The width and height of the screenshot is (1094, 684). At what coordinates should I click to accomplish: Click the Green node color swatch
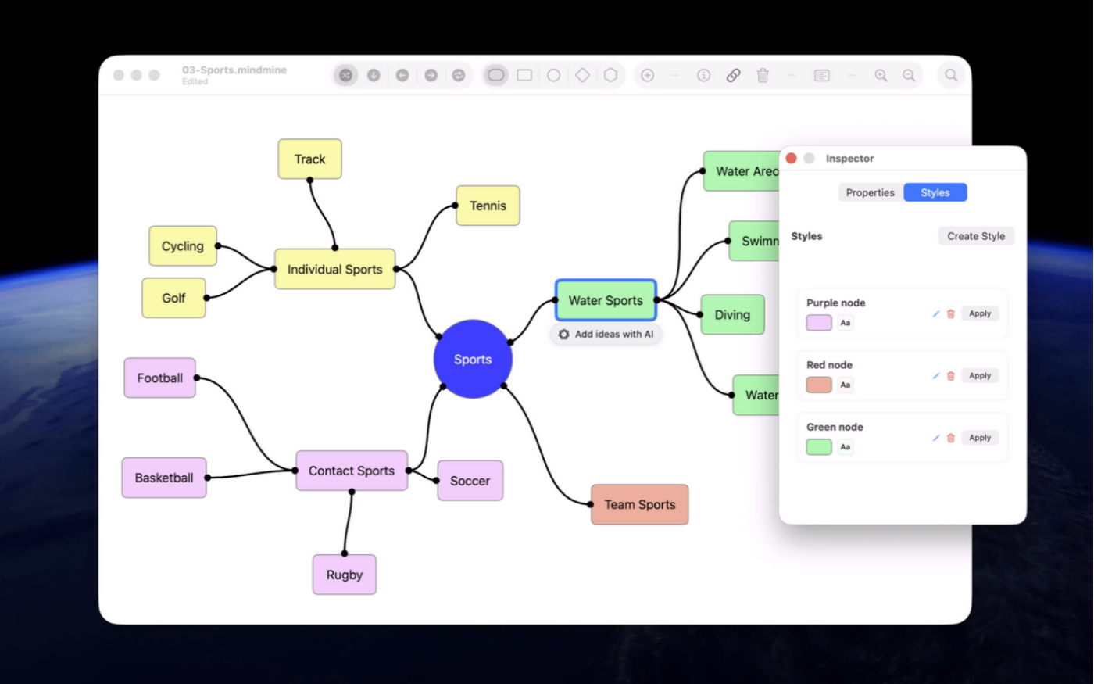[x=819, y=447]
